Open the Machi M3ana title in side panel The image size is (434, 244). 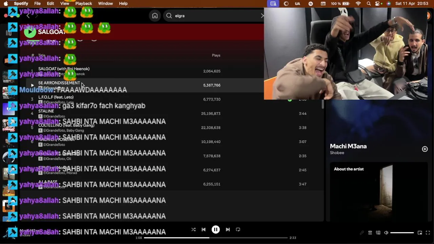pos(348,146)
